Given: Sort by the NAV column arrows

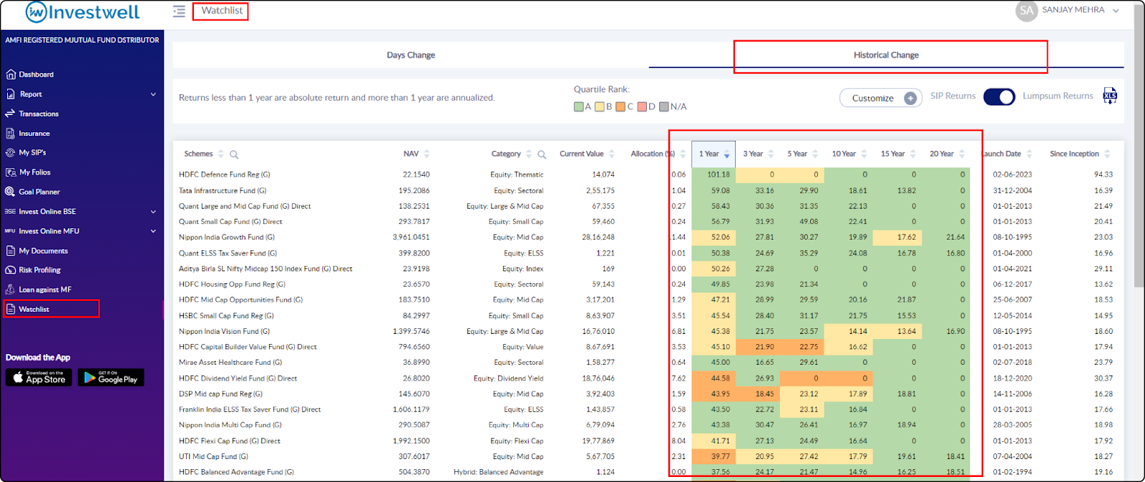Looking at the screenshot, I should coord(427,154).
